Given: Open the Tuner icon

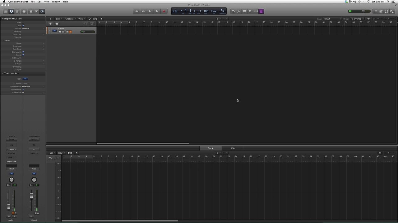Looking at the screenshot, I should coord(239,11).
